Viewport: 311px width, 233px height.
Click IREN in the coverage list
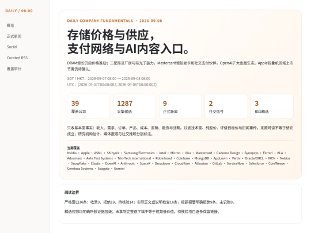click(x=272, y=158)
